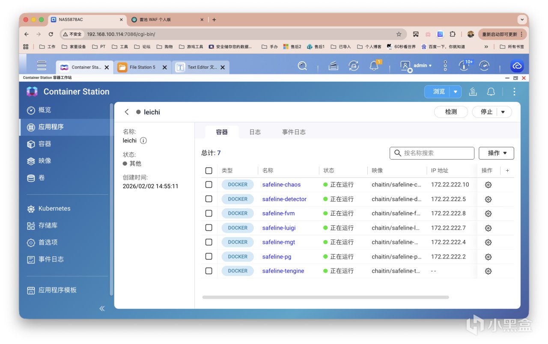This screenshot has width=548, height=344.
Task: Tick the checkbox for safeline-detector
Action: pyautogui.click(x=209, y=199)
